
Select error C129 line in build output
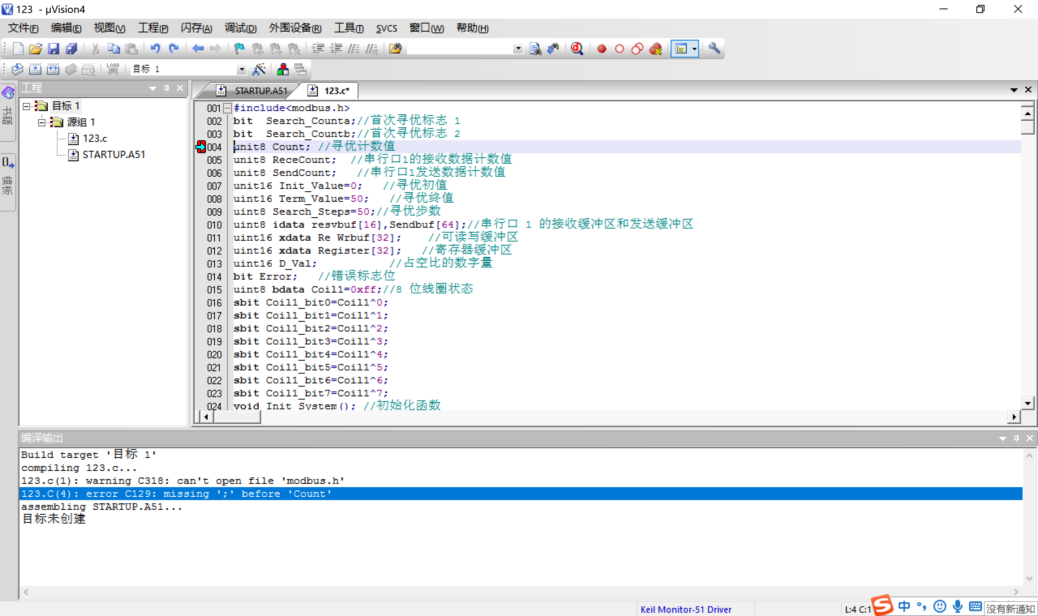(x=520, y=494)
